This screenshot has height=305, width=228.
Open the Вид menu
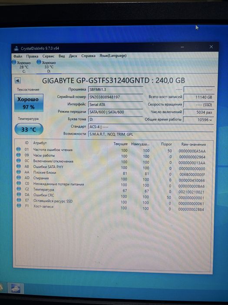(x=62, y=56)
